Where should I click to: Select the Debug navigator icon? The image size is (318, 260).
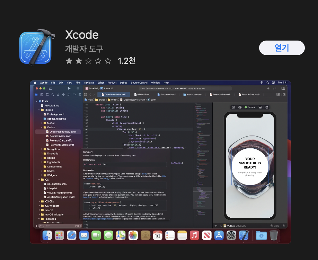coord(69,94)
